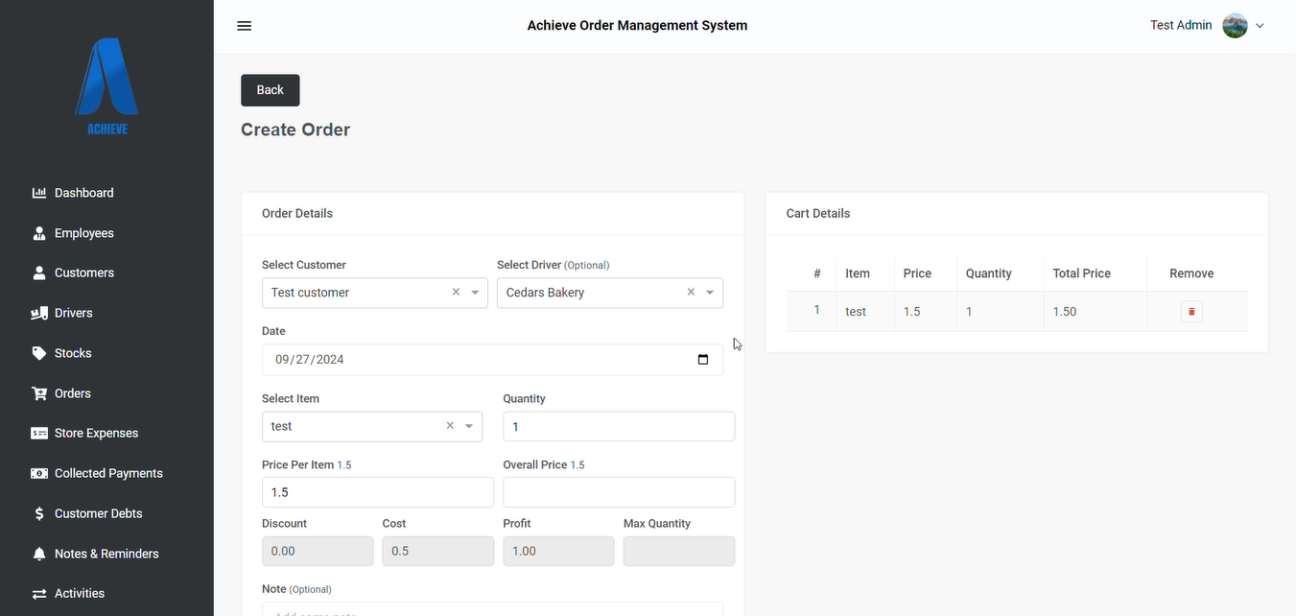Click the Back button
The width and height of the screenshot is (1296, 616).
(x=271, y=90)
